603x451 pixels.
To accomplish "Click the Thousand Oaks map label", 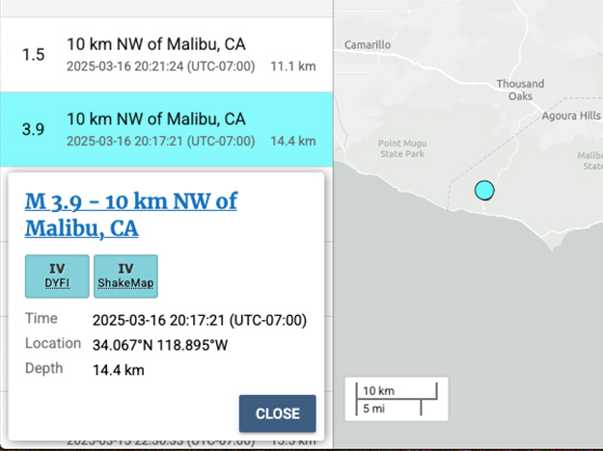I will 520,90.
